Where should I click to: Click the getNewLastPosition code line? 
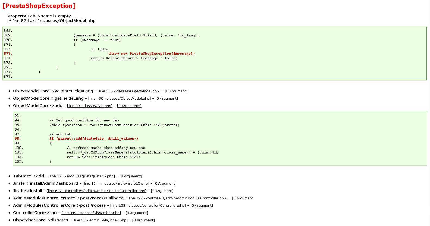(x=114, y=125)
